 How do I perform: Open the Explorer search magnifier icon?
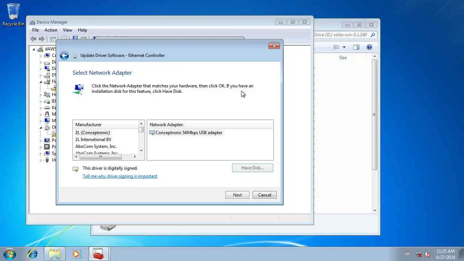(373, 35)
